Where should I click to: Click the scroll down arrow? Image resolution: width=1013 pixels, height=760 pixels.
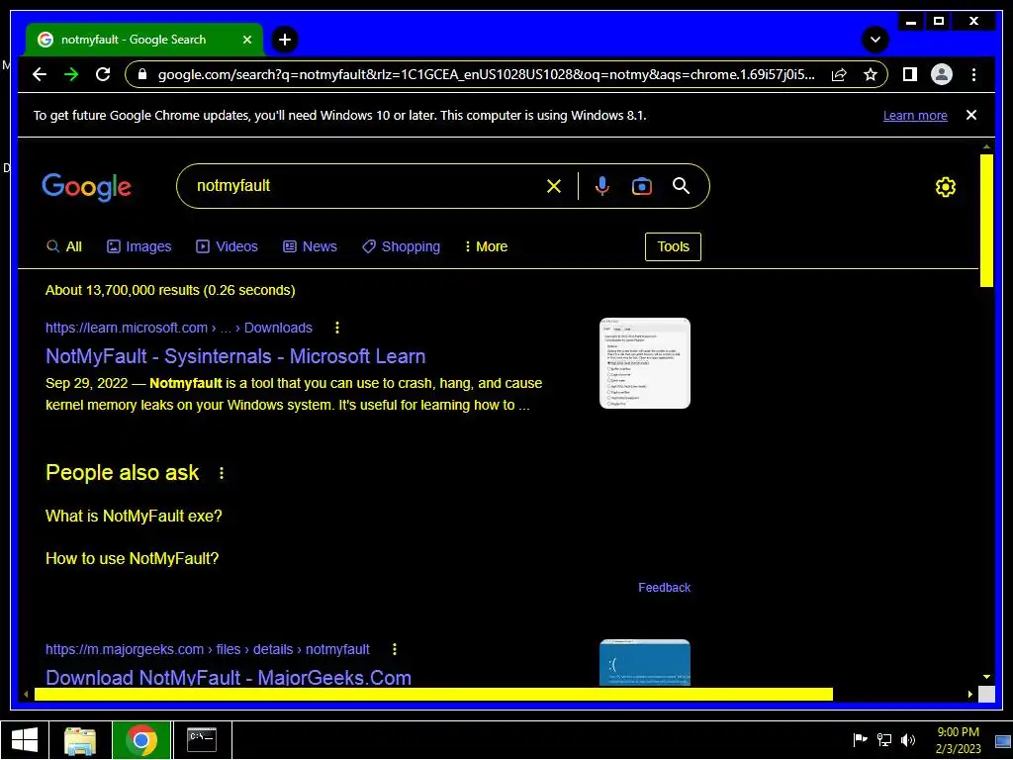[x=986, y=677]
